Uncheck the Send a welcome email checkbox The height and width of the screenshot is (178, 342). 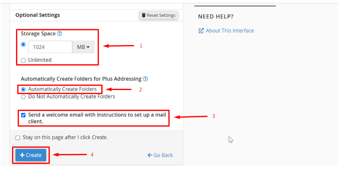tap(23, 115)
